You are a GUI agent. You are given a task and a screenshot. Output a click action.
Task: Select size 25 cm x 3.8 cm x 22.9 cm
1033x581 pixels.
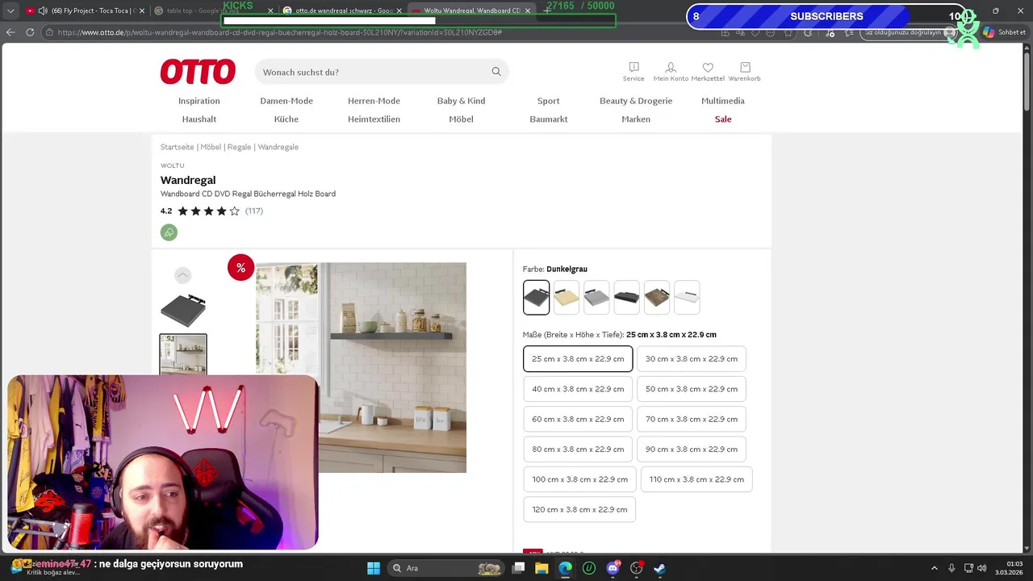578,359
